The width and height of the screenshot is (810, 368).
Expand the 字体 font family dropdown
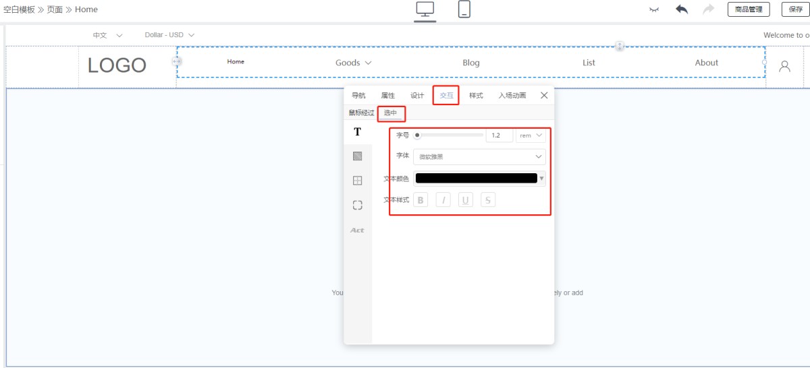pos(479,156)
